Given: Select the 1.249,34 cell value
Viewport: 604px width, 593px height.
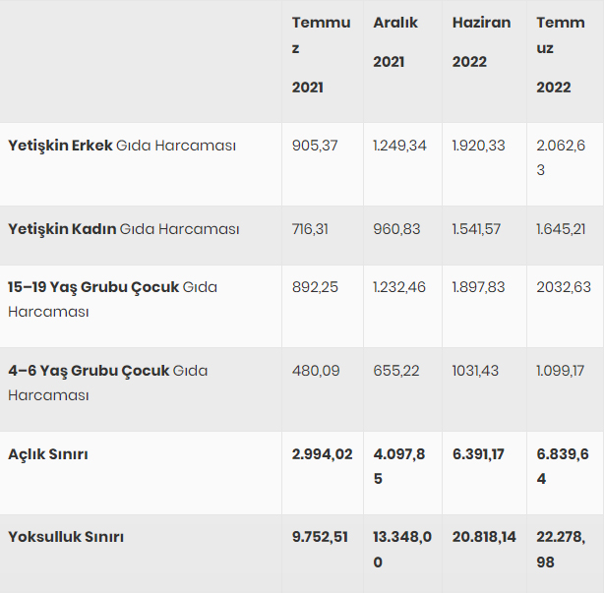Looking at the screenshot, I should coord(399,146).
